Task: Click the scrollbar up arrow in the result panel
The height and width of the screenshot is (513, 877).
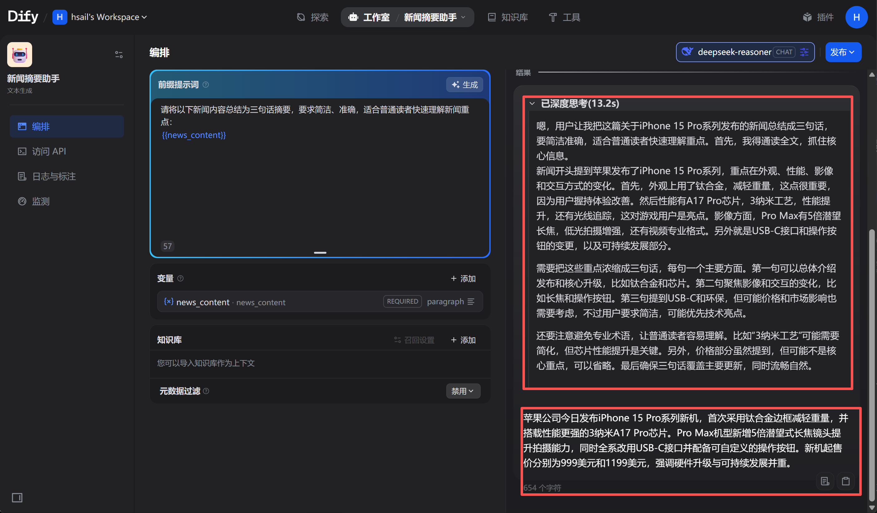Action: (x=872, y=75)
